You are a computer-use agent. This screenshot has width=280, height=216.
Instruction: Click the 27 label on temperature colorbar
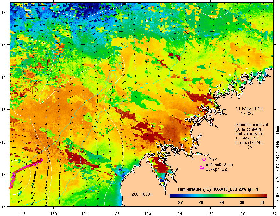coord(180,202)
